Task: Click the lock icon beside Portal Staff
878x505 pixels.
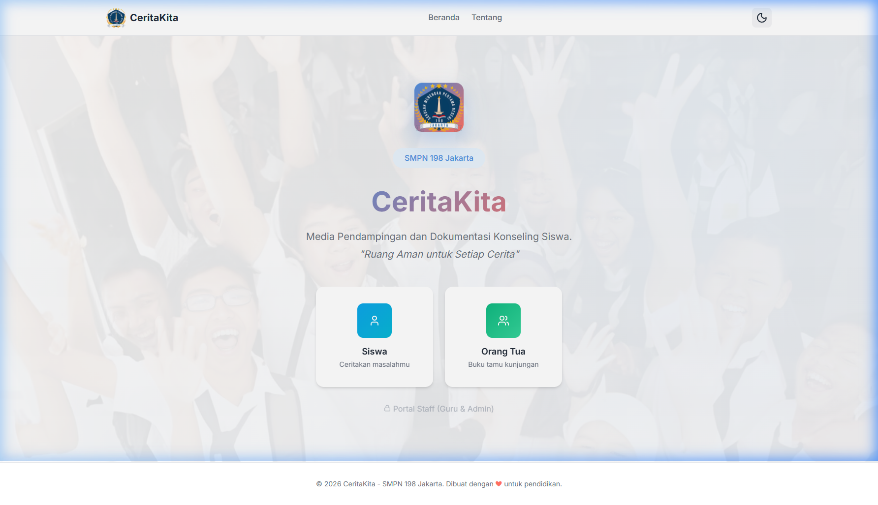Action: pyautogui.click(x=387, y=409)
